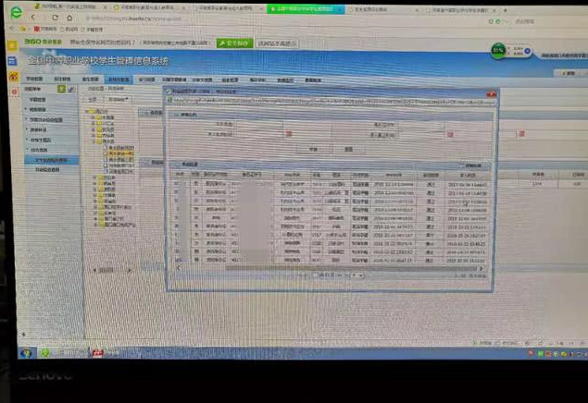Close the second browser tab
The width and height of the screenshot is (588, 403).
pyautogui.click(x=184, y=7)
